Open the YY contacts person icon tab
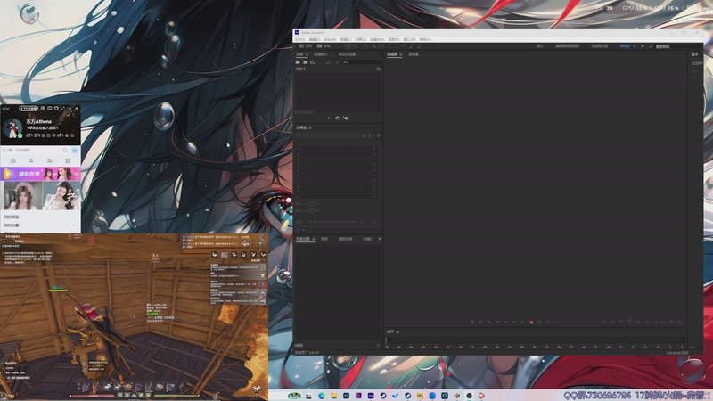The width and height of the screenshot is (713, 401). click(31, 161)
